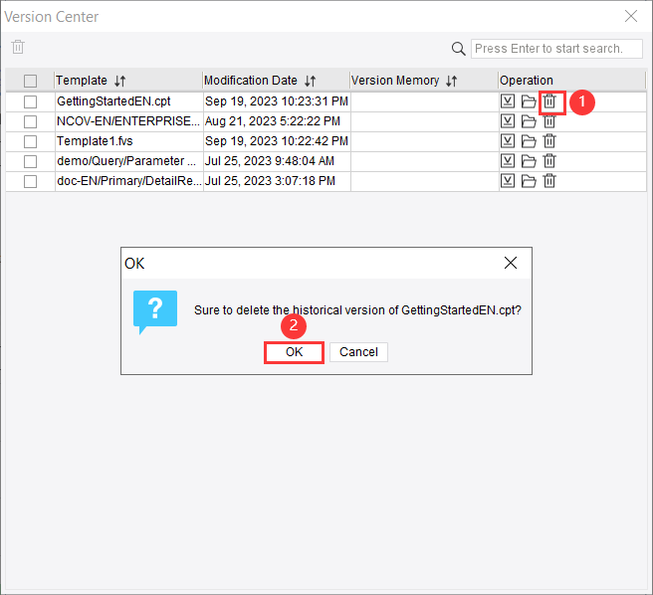Select the doc-EN/Primary/DetailRe... template name
653x595 pixels.
pyautogui.click(x=129, y=181)
